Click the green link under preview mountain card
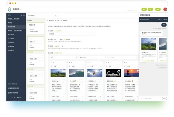The width and height of the screenshot is (174, 117). coord(148,61)
